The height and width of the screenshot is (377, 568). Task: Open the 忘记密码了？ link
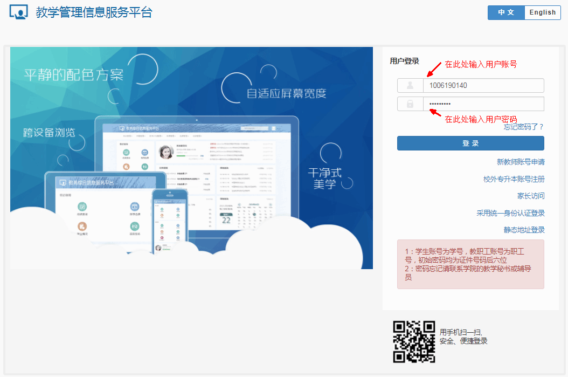pyautogui.click(x=524, y=127)
